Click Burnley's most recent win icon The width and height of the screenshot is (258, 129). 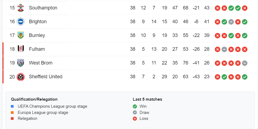click(x=244, y=36)
